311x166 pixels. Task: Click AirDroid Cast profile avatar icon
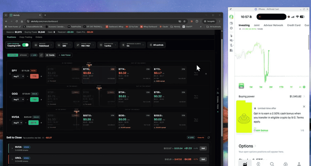click(231, 17)
